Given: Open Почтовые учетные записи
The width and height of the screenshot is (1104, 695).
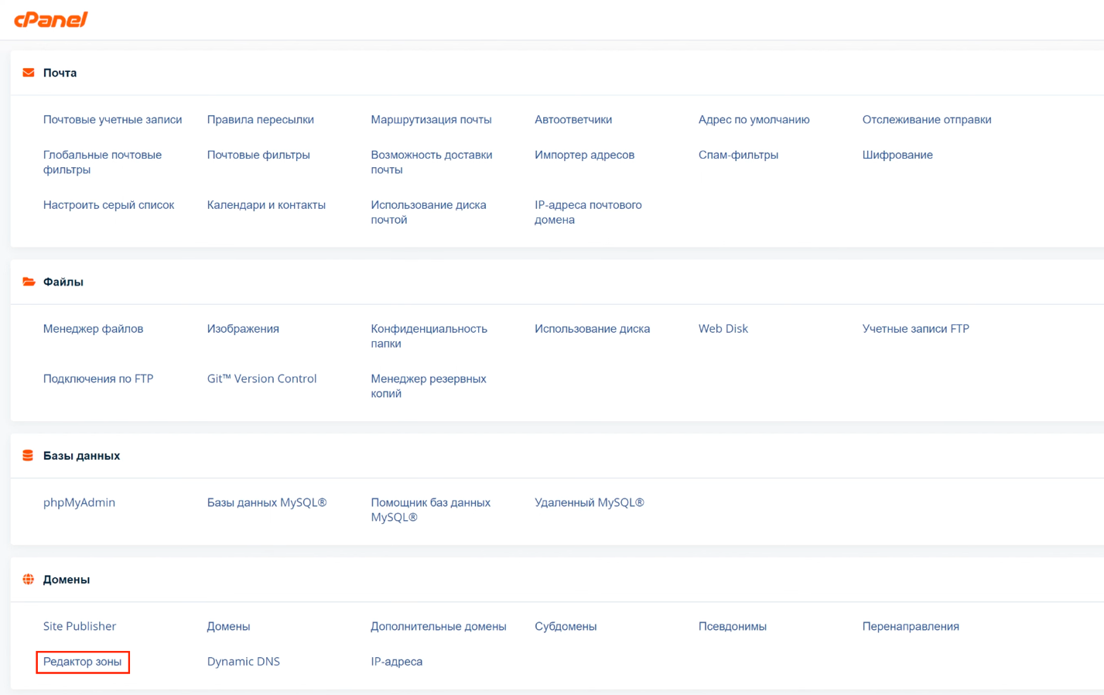Looking at the screenshot, I should point(112,120).
